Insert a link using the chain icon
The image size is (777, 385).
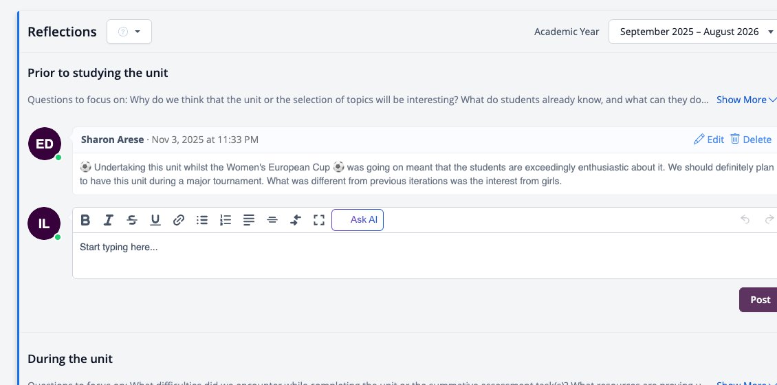(x=178, y=220)
